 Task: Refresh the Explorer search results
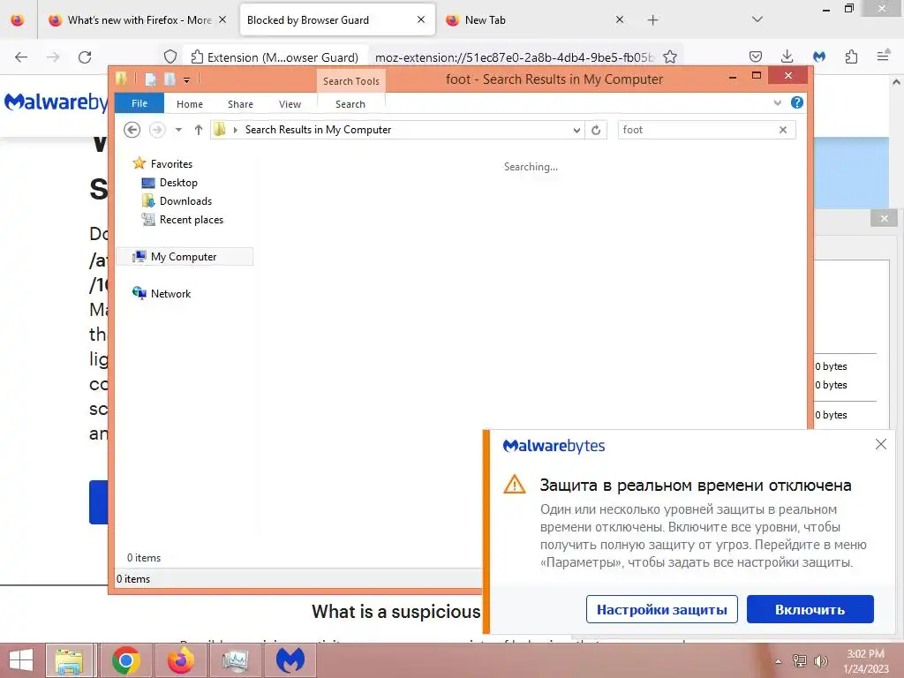(596, 130)
